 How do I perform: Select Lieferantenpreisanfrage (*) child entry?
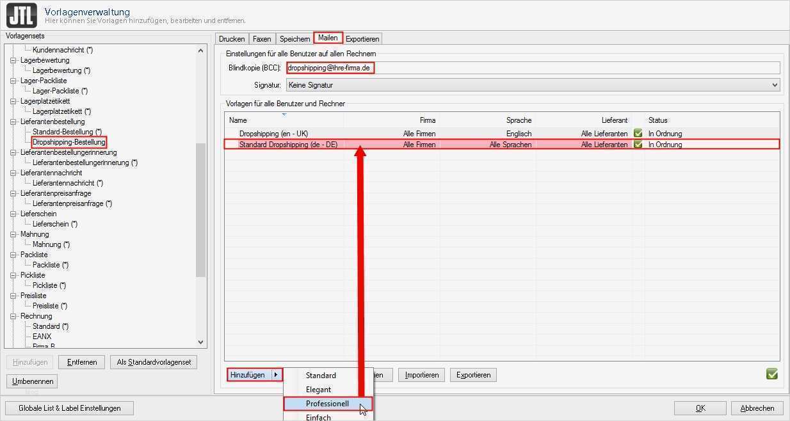[x=72, y=203]
